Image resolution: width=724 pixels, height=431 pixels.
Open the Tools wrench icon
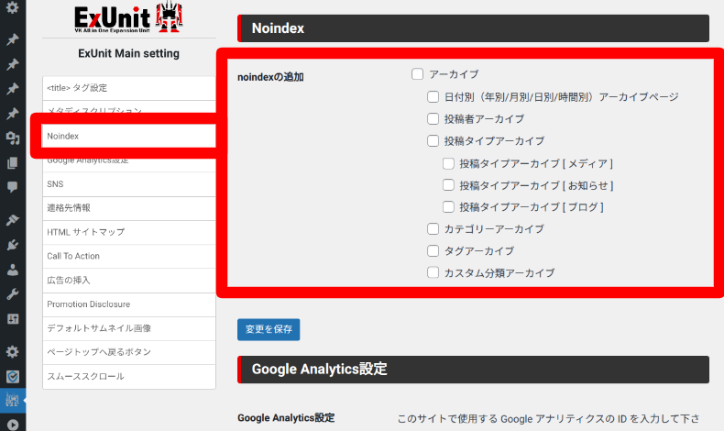pyautogui.click(x=13, y=294)
